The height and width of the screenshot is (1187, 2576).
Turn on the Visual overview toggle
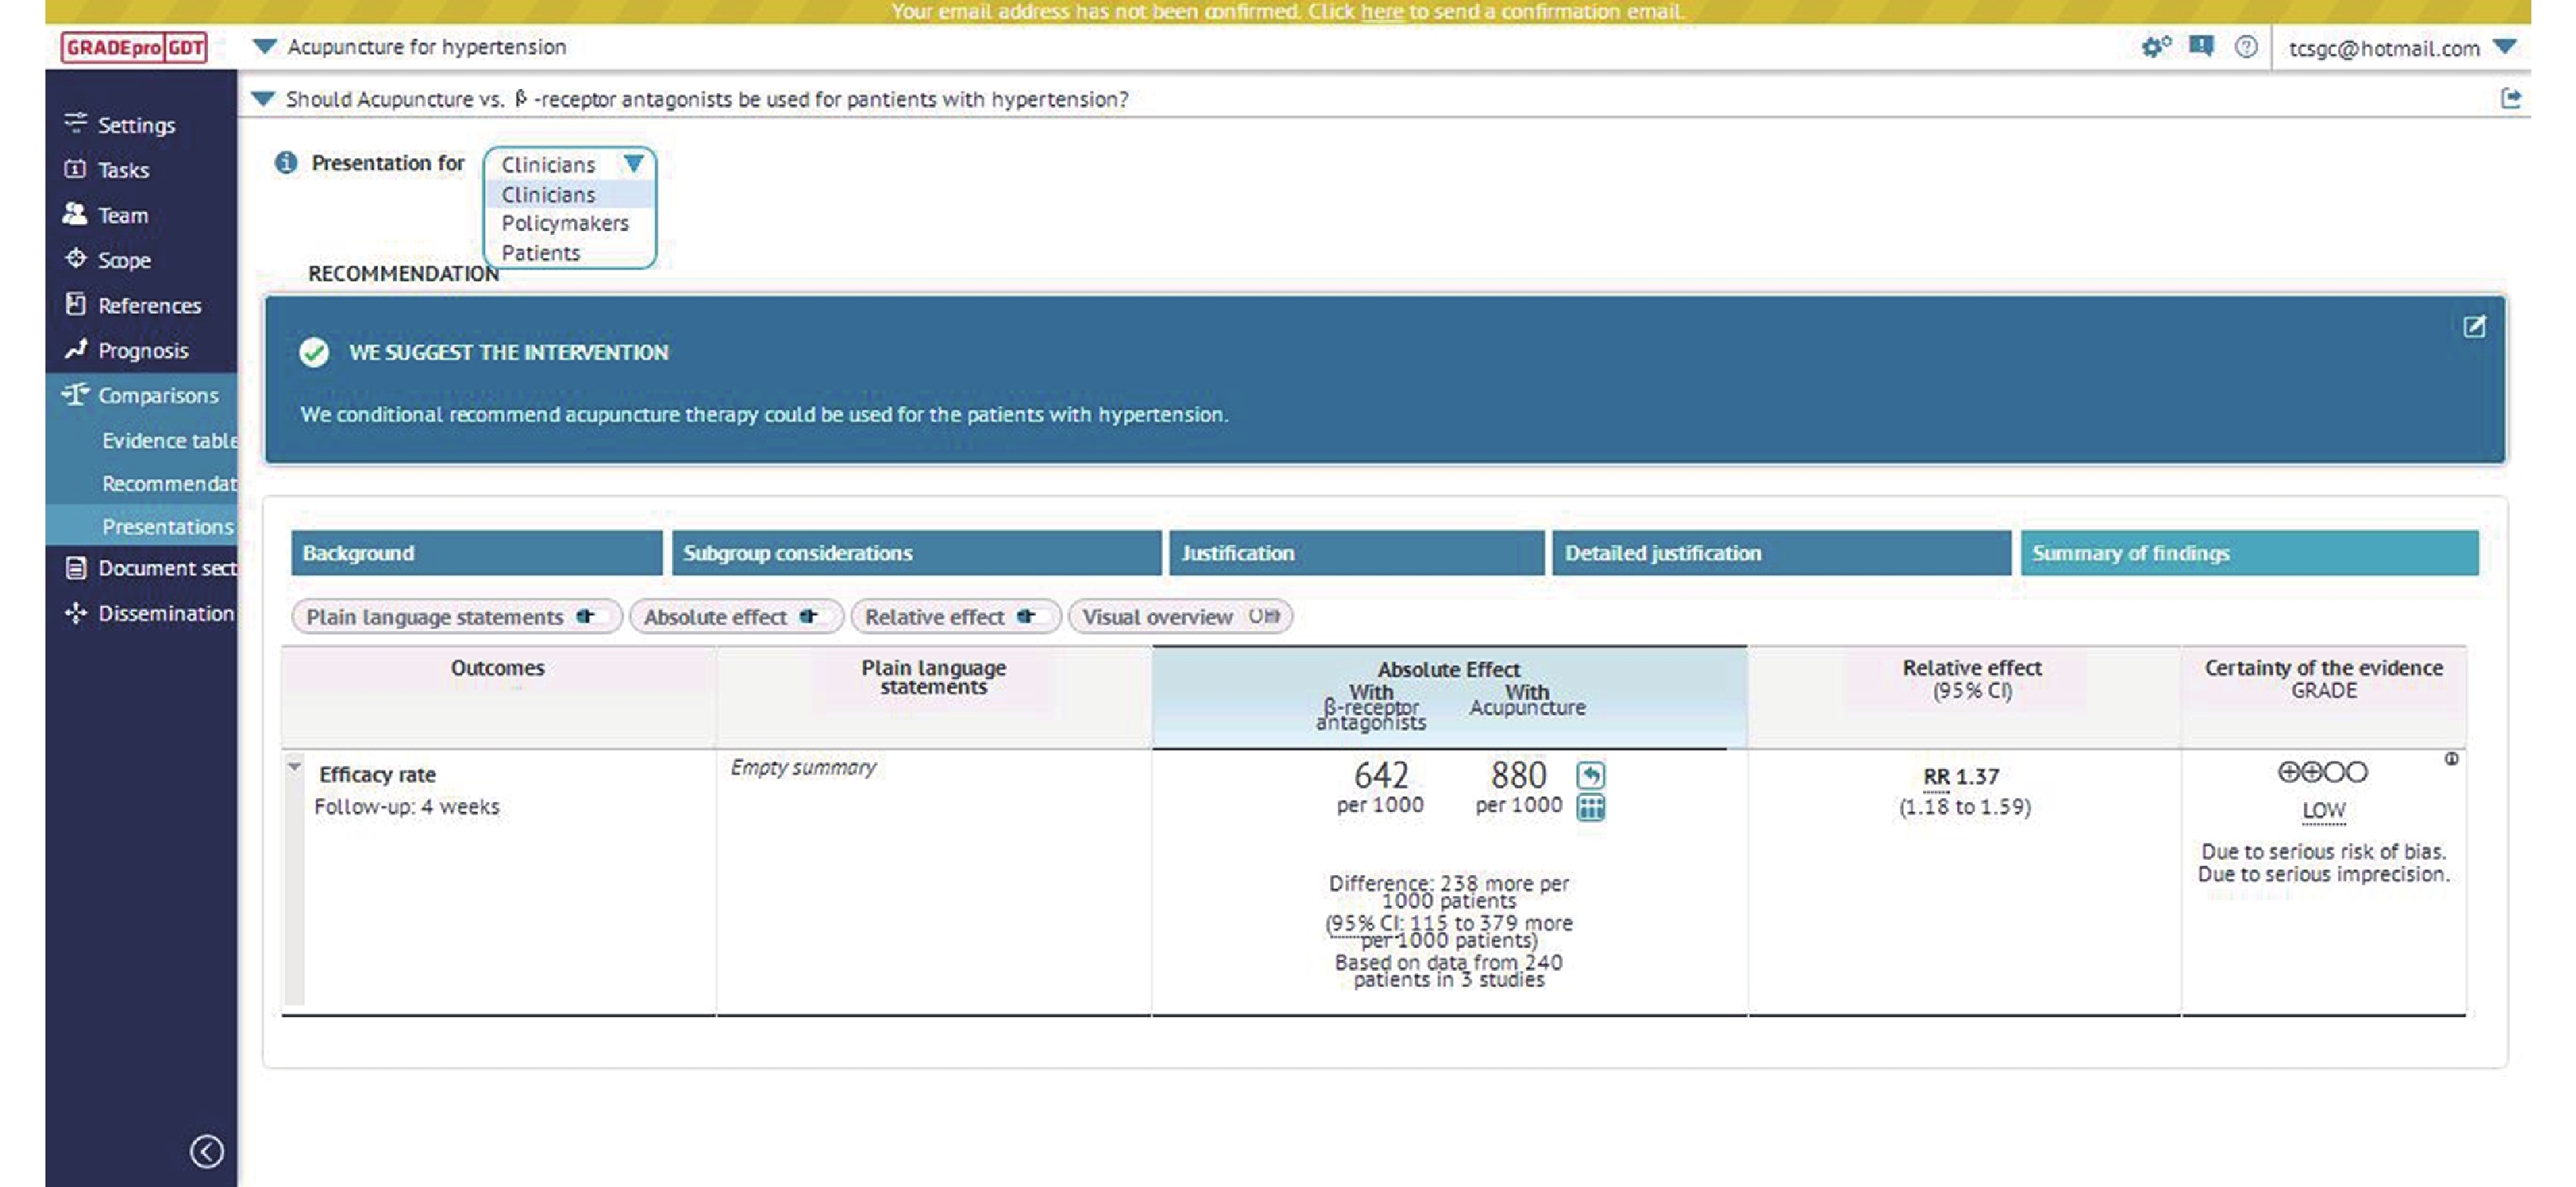click(x=1264, y=617)
